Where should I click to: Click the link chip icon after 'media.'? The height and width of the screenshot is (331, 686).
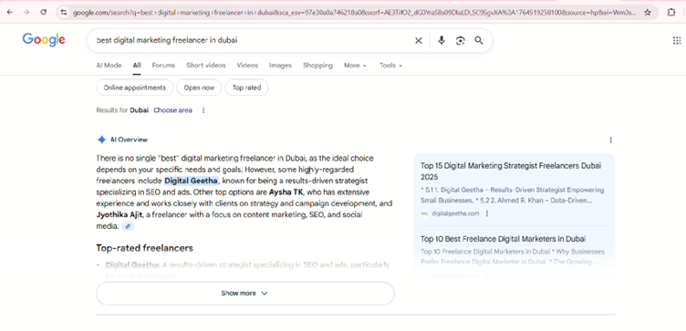pyautogui.click(x=128, y=226)
